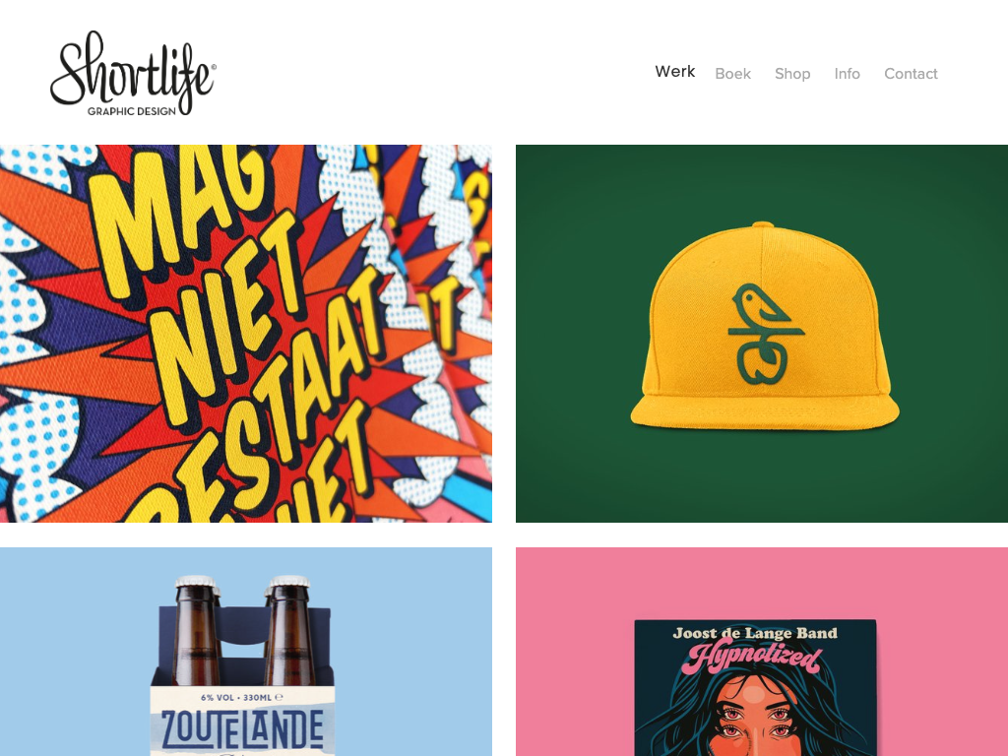Open the Zoutelande beer project thumbnail
Screen dimensions: 1008x756
245,652
